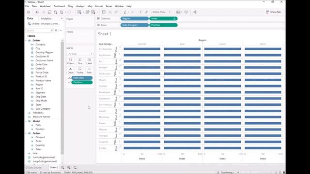Create new dashboard tab icon
Screen dimensions: 310x174
pyautogui.click(x=69, y=168)
